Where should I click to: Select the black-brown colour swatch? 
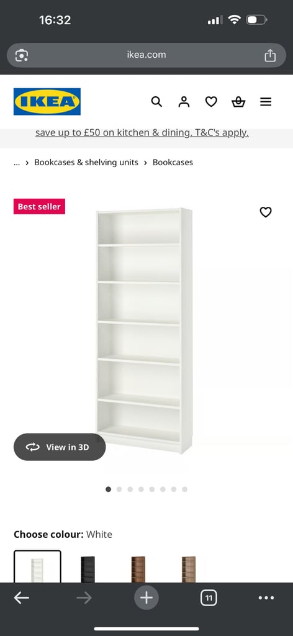(88, 569)
